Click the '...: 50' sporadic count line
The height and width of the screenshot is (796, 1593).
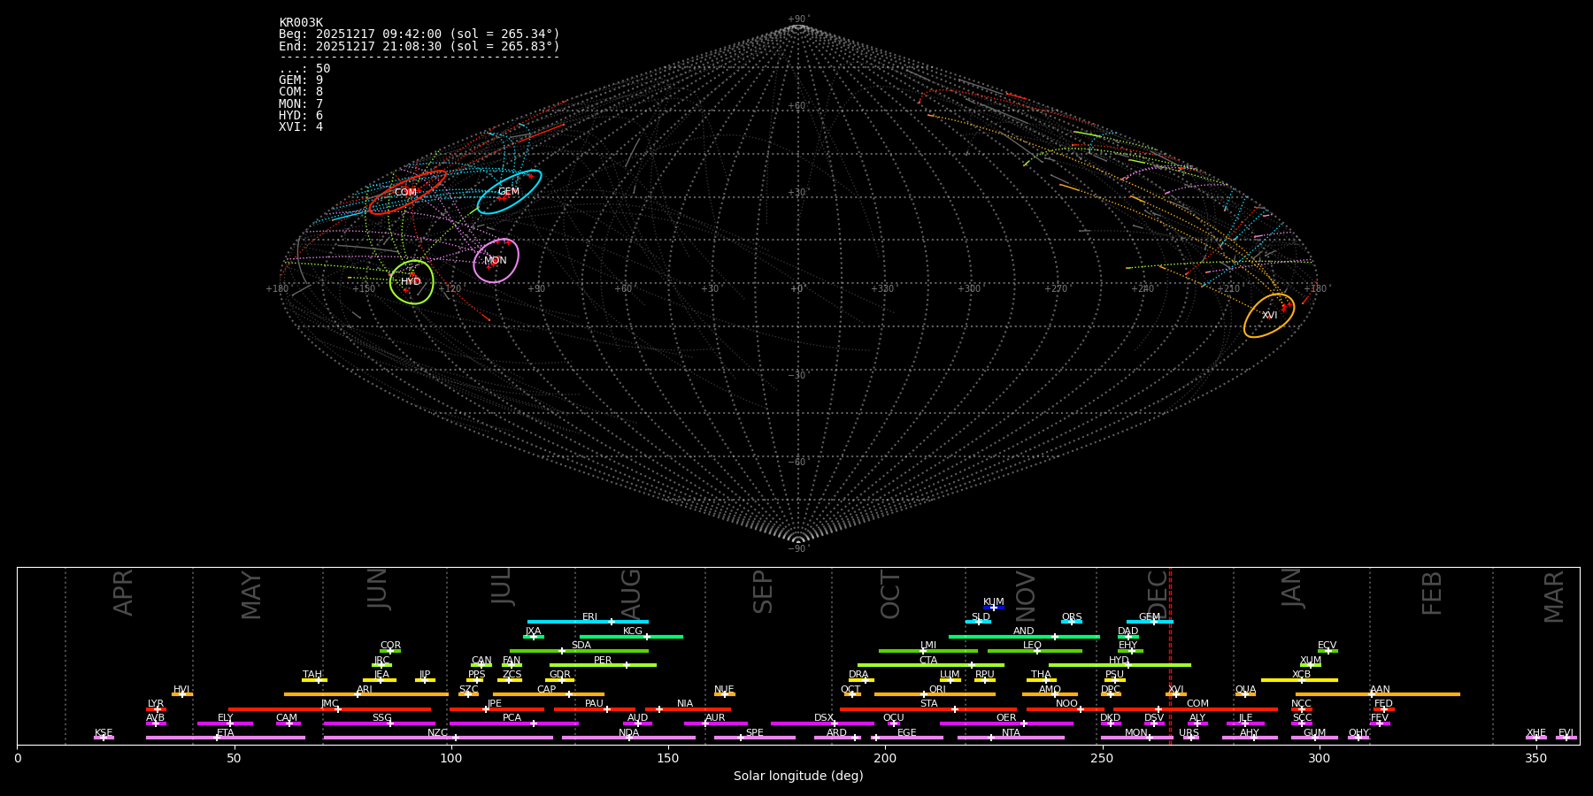(x=304, y=69)
